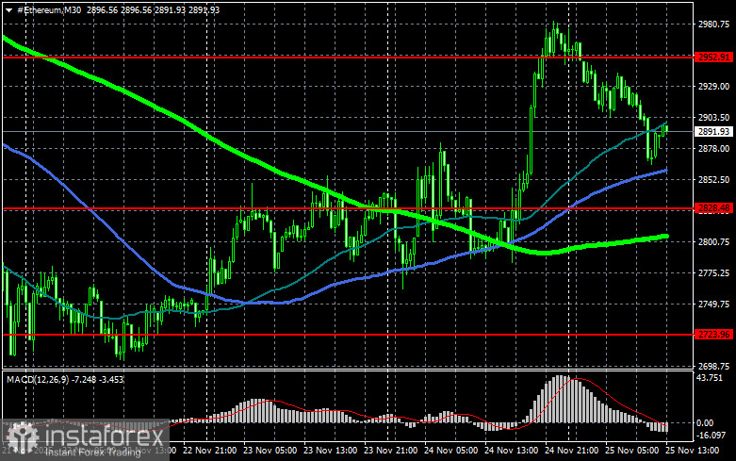Click the 0.00 MACD scale value
This screenshot has width=736, height=461.
pyautogui.click(x=705, y=423)
